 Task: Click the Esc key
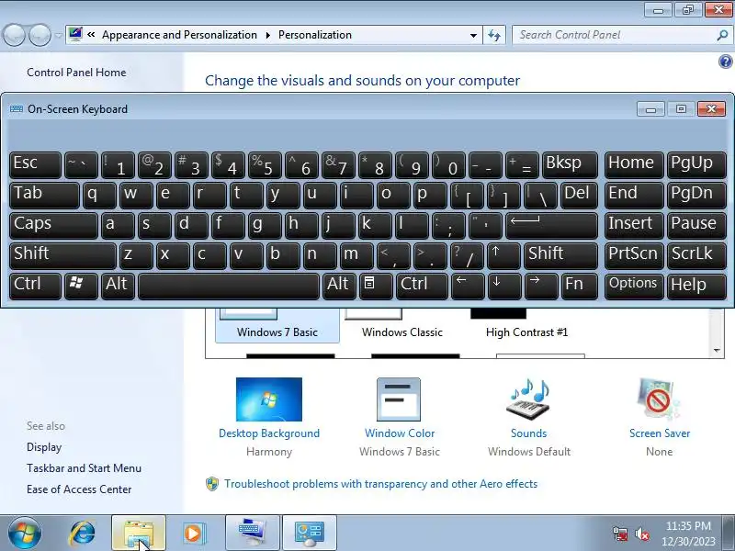pos(35,165)
